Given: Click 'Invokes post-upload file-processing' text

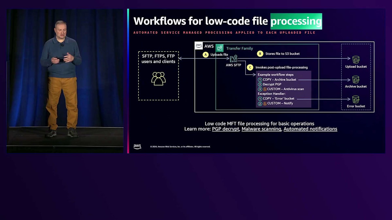Looking at the screenshot, I should coord(281,67).
